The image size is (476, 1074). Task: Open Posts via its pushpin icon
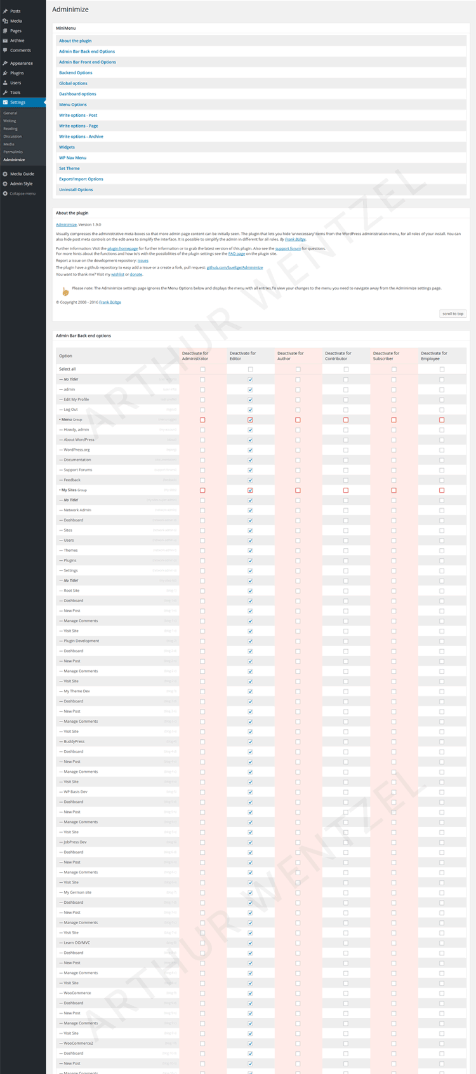5,11
